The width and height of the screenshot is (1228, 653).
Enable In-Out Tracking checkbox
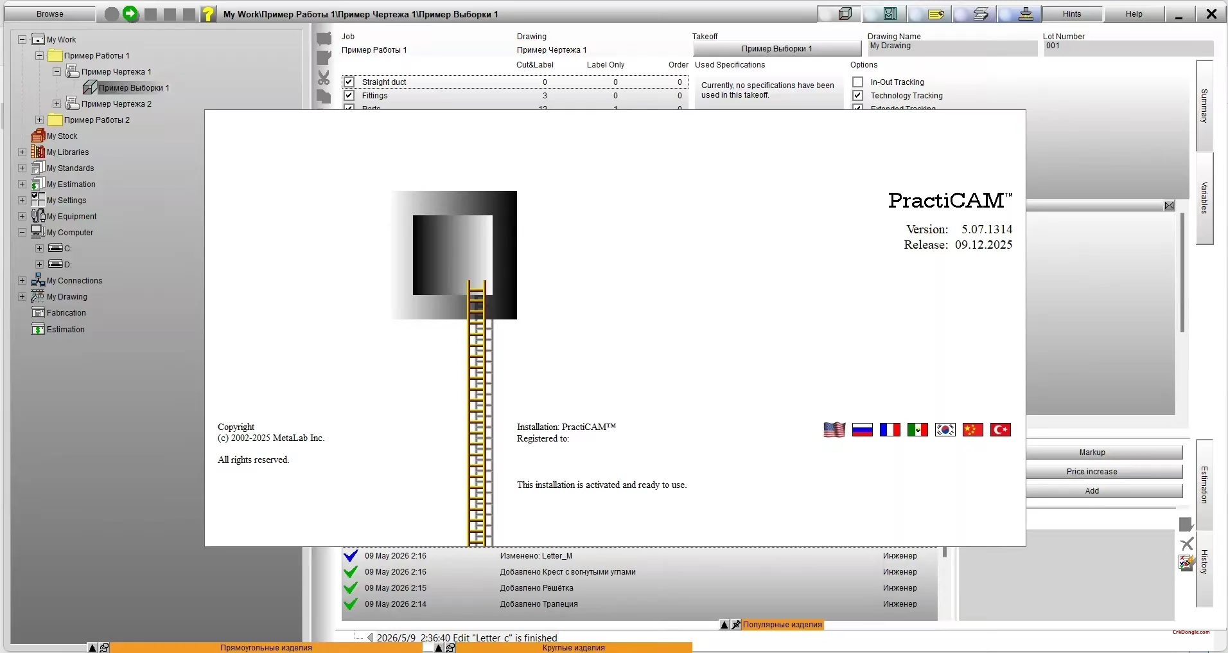[x=857, y=82]
